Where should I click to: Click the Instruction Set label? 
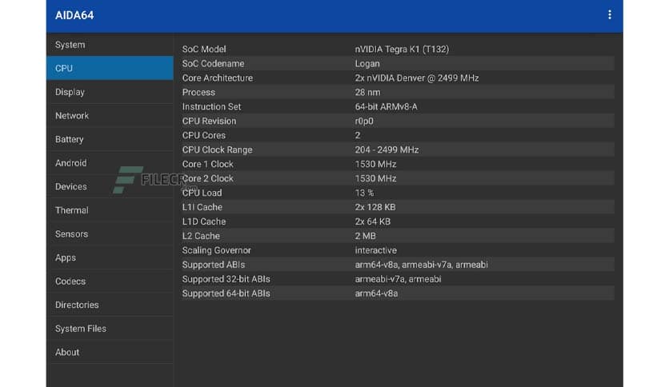click(x=211, y=106)
